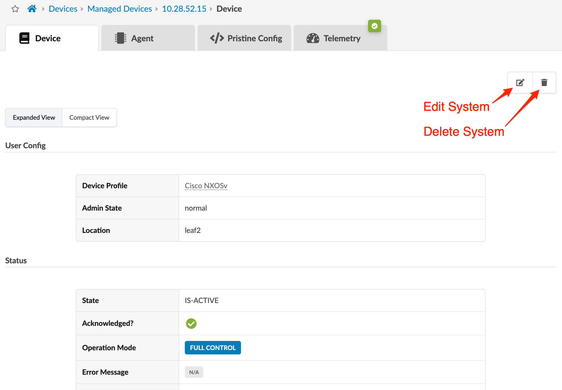The width and height of the screenshot is (562, 390).
Task: Open the Telemetry tab
Action: click(x=342, y=38)
